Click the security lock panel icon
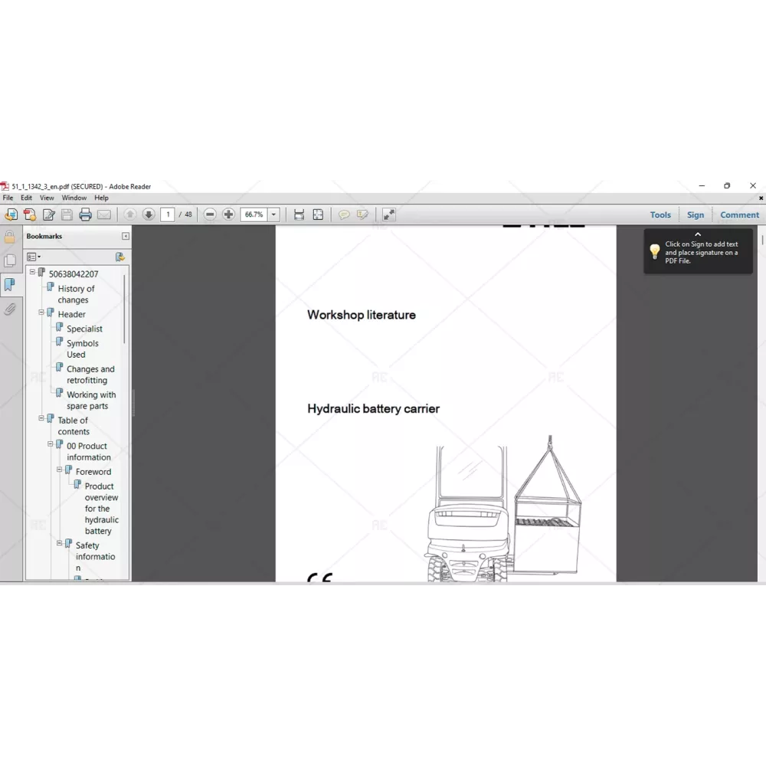The image size is (766, 766). click(10, 237)
